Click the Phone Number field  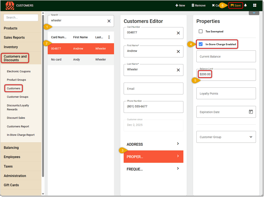[x=154, y=107]
